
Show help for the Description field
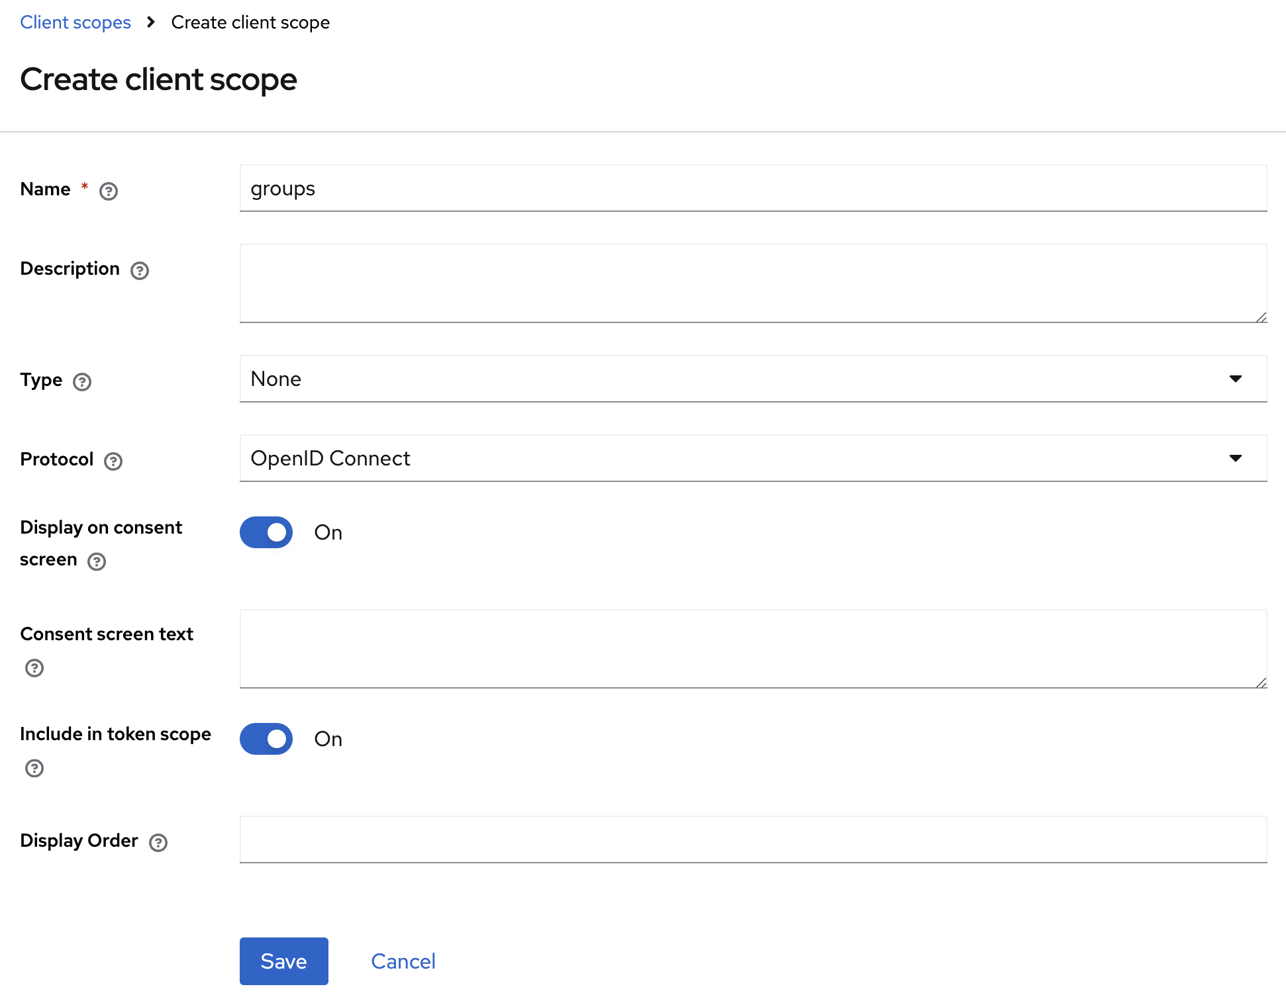point(140,271)
